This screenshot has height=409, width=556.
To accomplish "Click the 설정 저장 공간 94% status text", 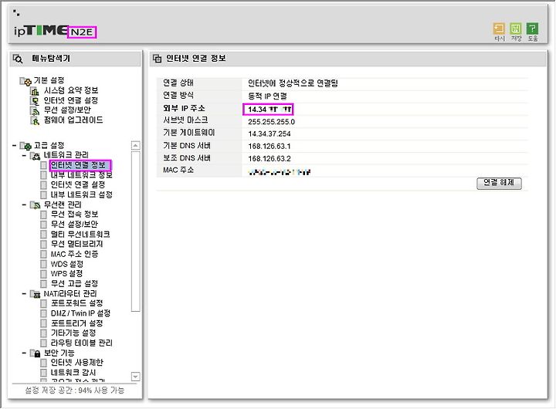I will 75,390.
